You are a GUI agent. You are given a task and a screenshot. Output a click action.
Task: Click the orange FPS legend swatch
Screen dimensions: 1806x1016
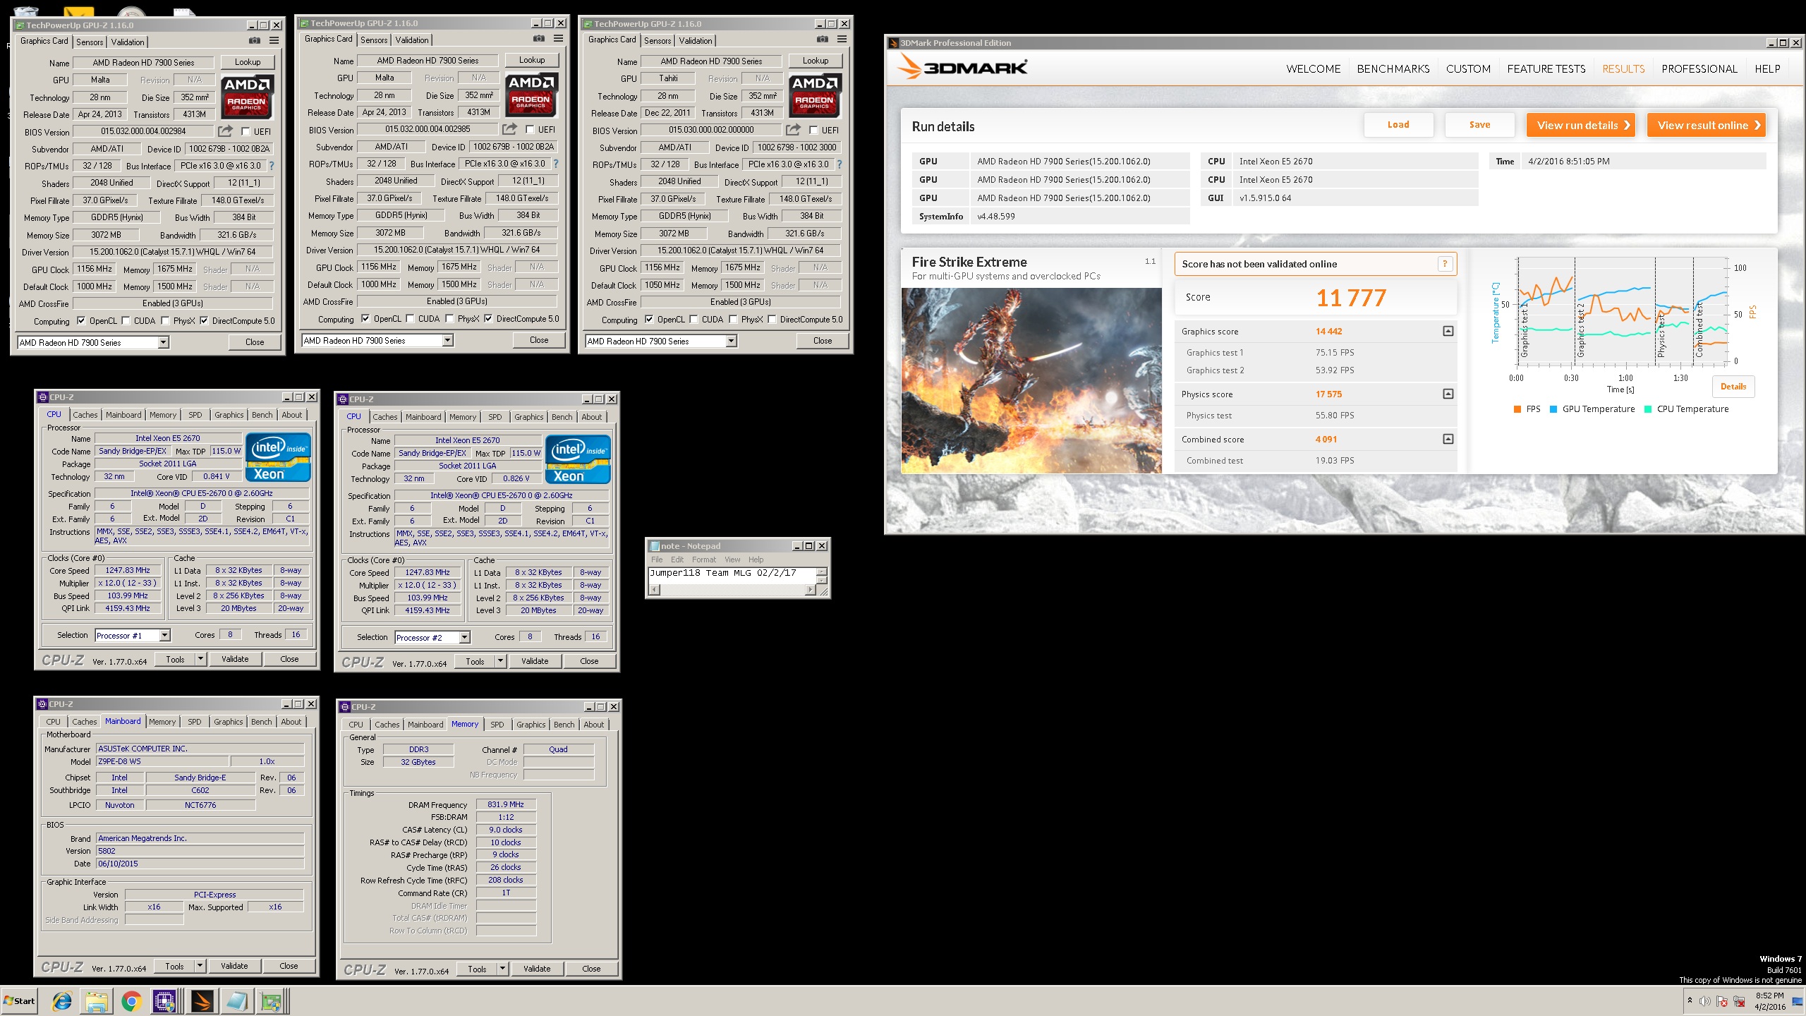[x=1517, y=409]
